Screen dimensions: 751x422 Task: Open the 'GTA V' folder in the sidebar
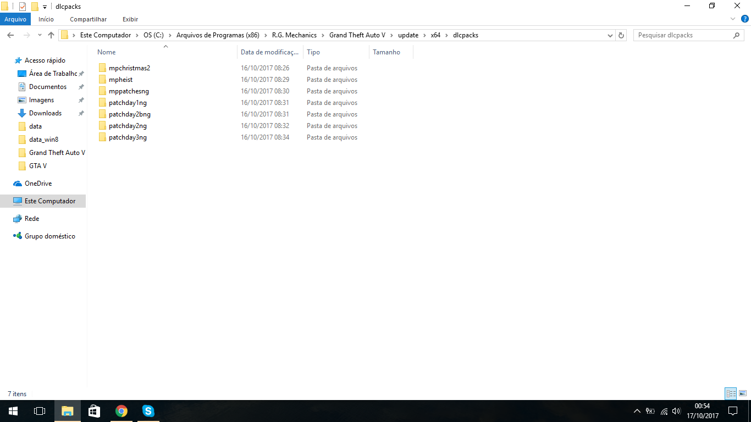[38, 166]
